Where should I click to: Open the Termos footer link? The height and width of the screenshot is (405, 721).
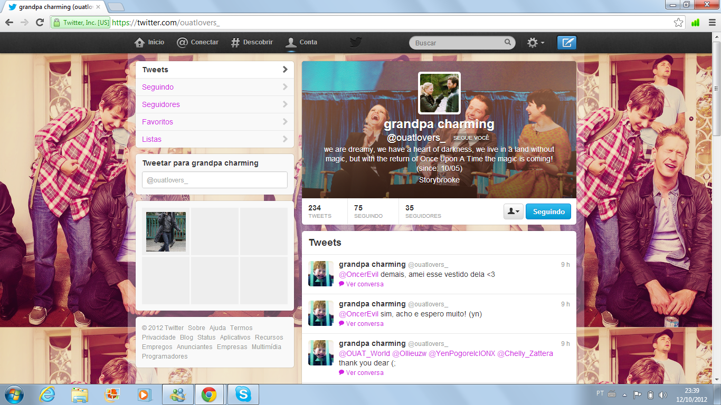pos(241,328)
